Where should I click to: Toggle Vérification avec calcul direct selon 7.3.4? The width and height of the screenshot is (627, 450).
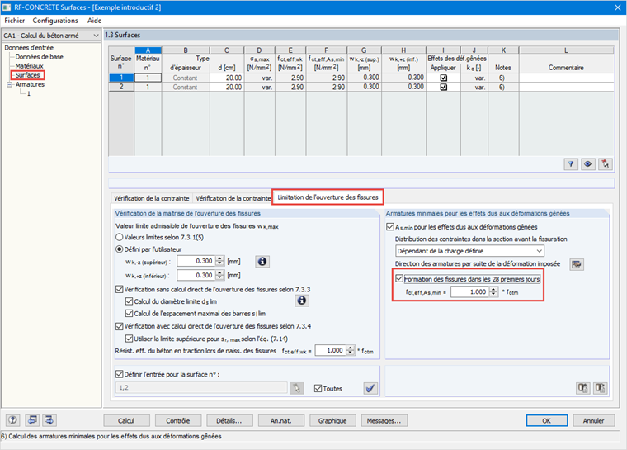pyautogui.click(x=119, y=326)
